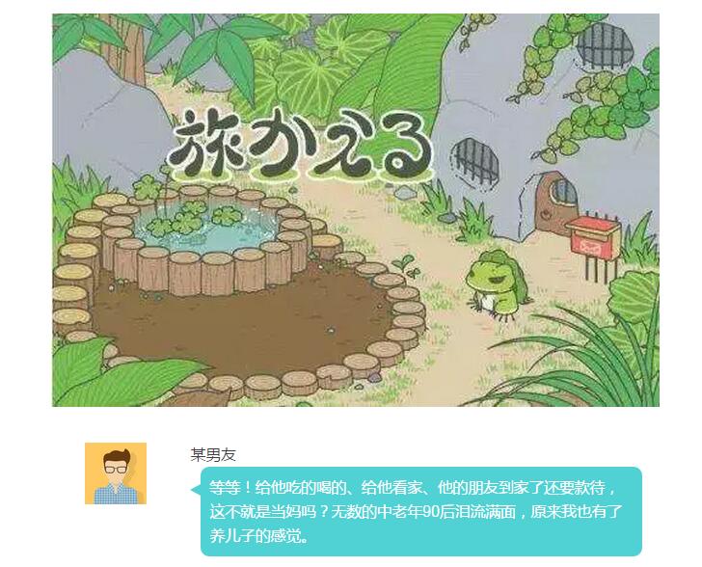The width and height of the screenshot is (702, 567).
Task: Click the man with glasses avatar
Action: click(x=116, y=473)
